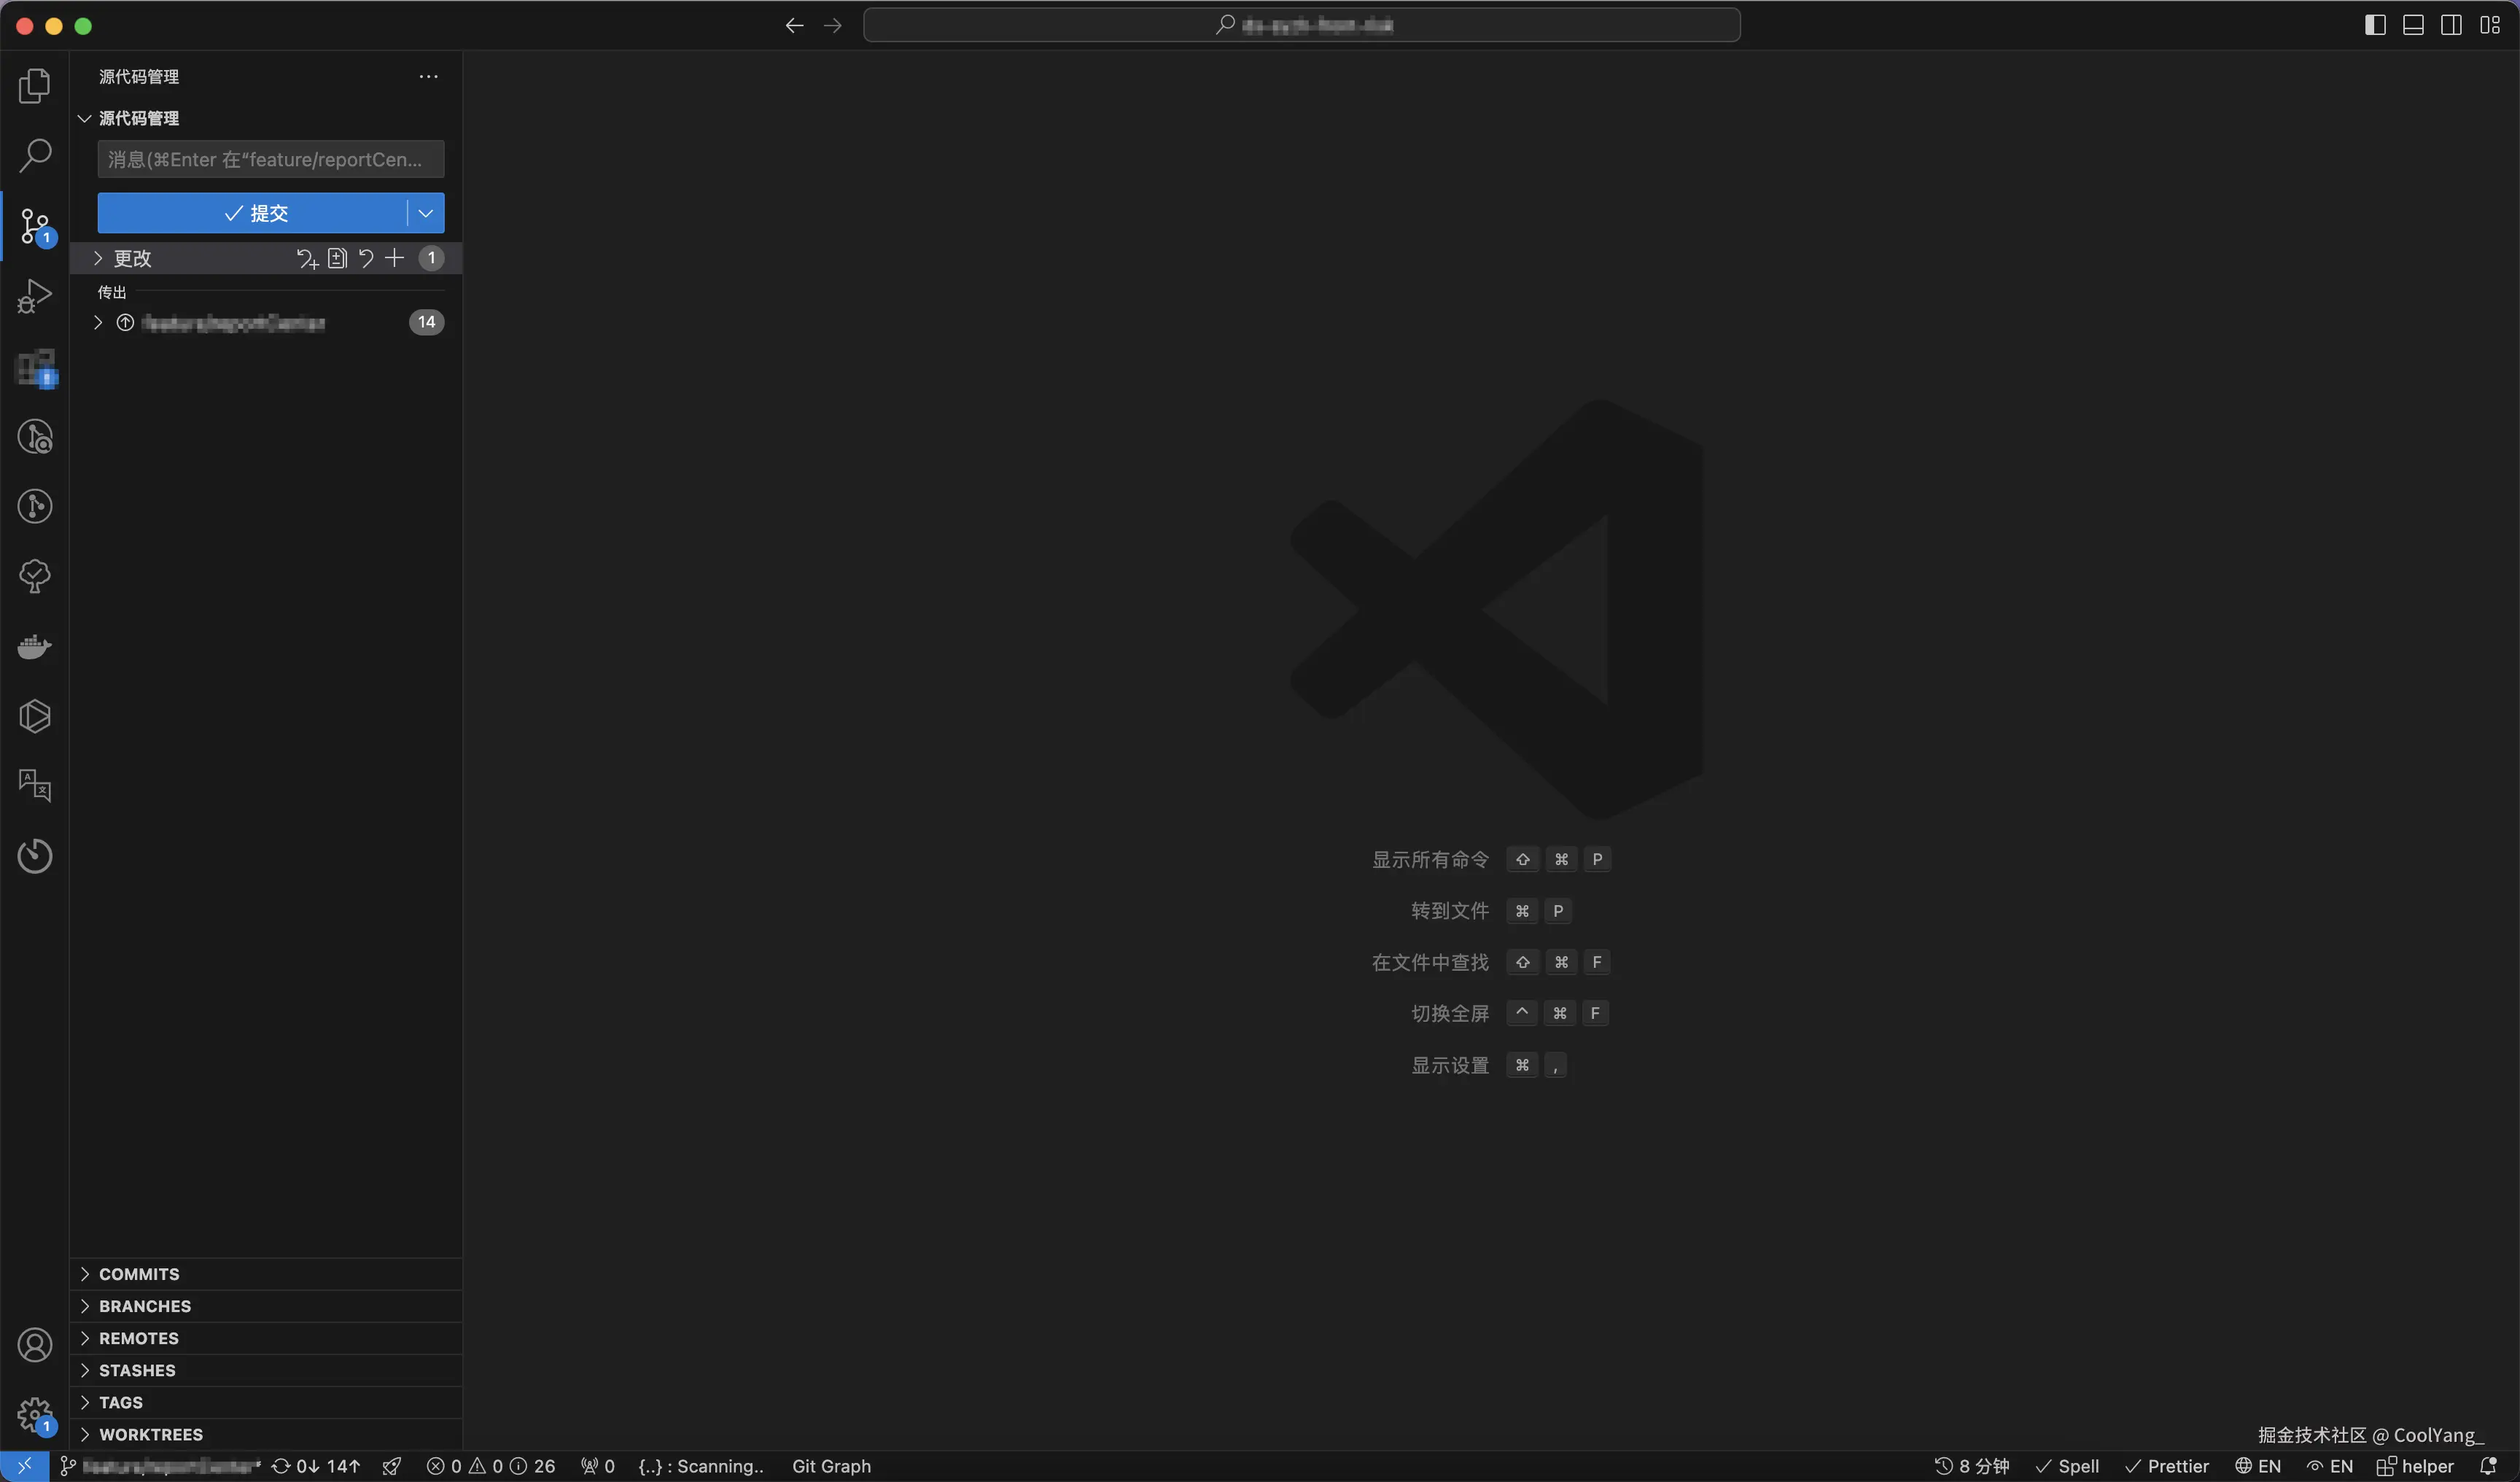Expand the COMMITS section

click(139, 1274)
